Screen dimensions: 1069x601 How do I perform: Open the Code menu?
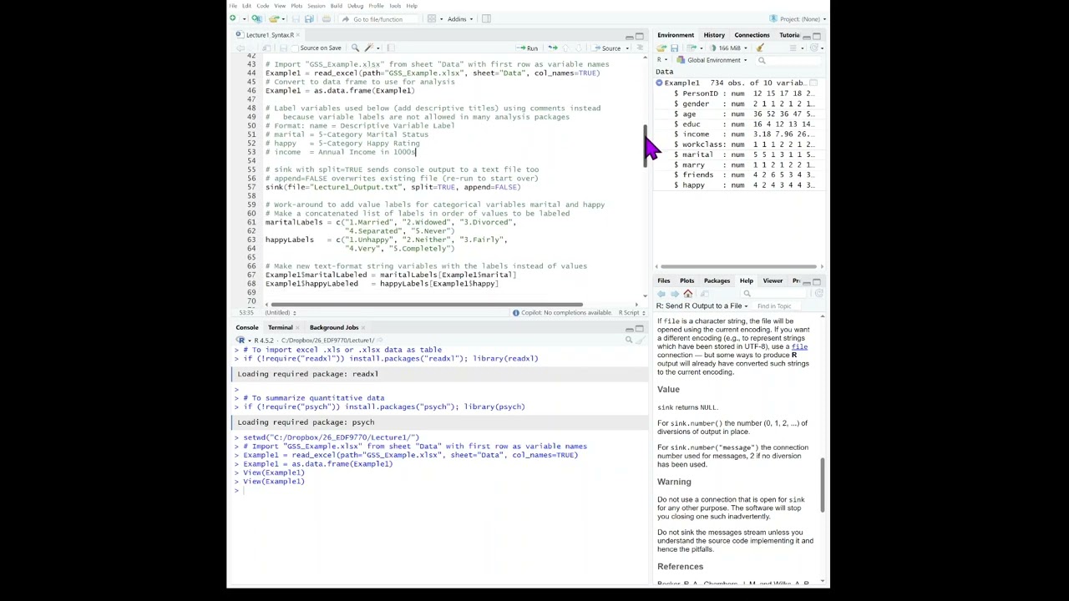[262, 6]
